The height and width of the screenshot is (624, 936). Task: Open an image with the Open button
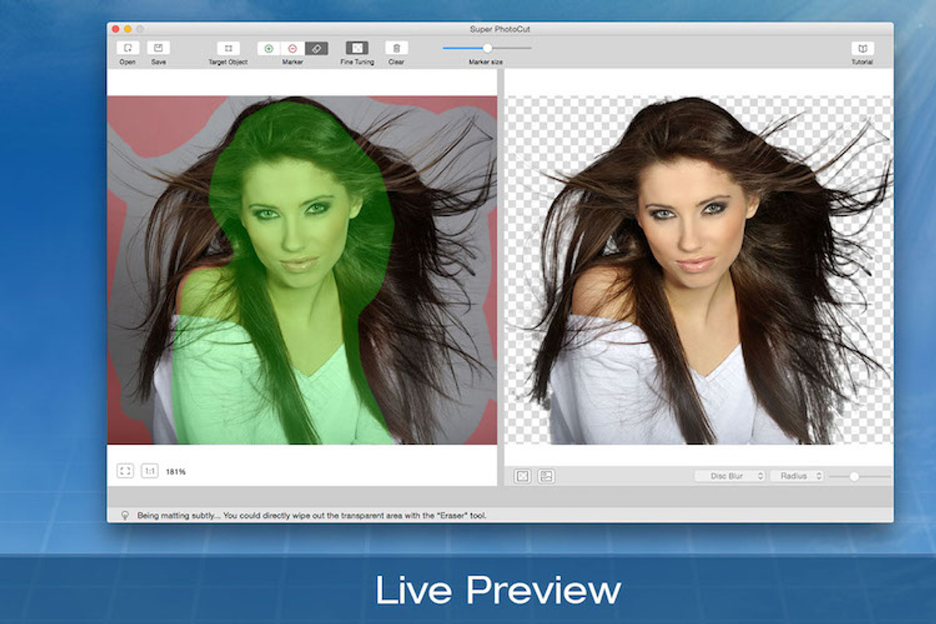[x=127, y=48]
